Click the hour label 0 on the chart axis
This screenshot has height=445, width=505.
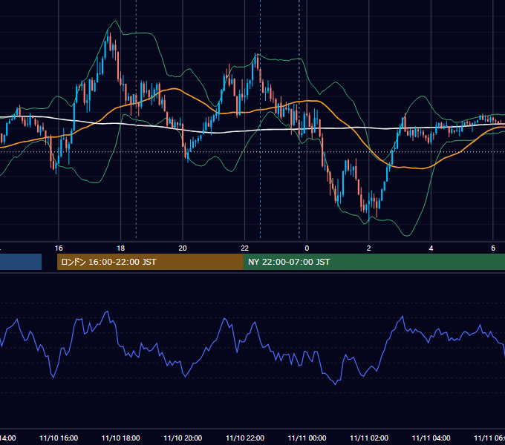point(307,248)
